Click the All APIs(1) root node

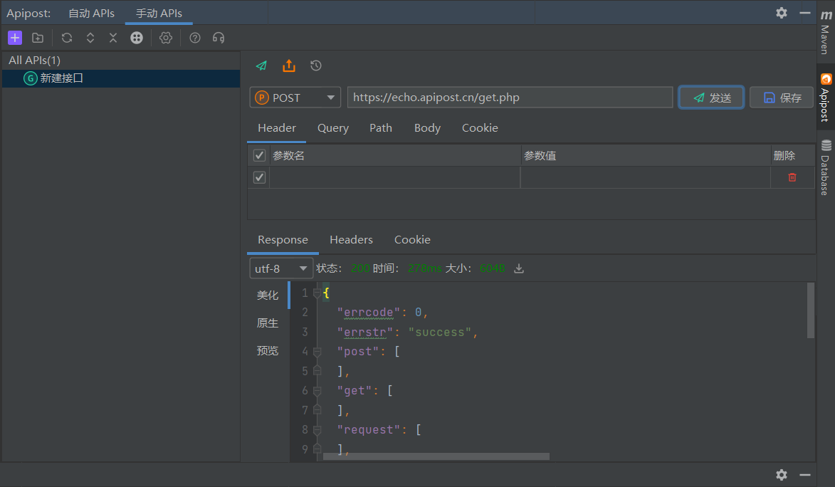click(34, 61)
